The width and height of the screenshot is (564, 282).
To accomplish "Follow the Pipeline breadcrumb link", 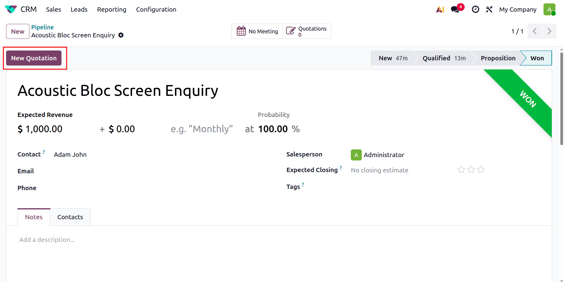I will point(43,27).
